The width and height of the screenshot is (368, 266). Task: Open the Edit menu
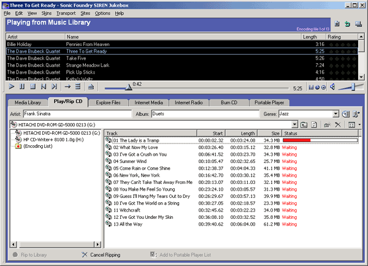19,13
